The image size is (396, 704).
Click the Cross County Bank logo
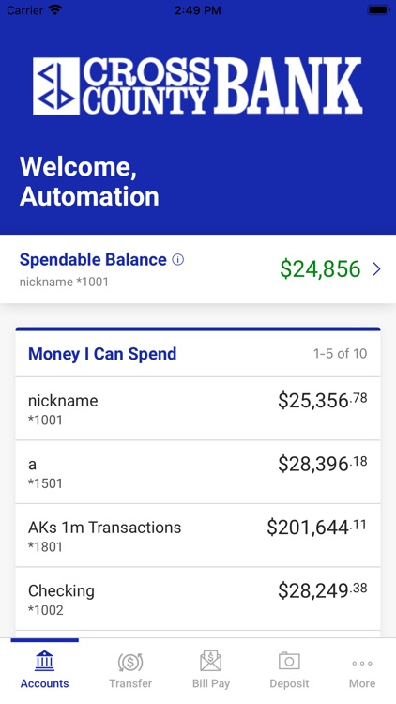(198, 85)
